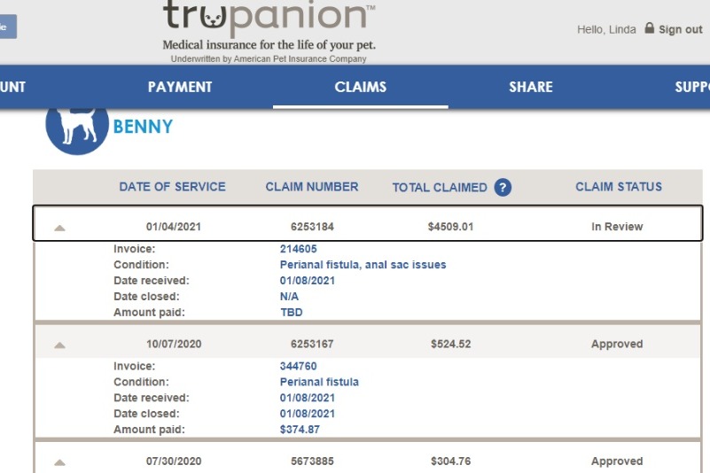Go to the Share tab
Screen dimensions: 710x473
pos(531,87)
